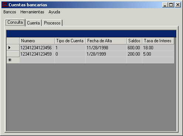The image size is (183, 136).
Task: Click the Fecha de Alta column header
Action: tap(106, 41)
